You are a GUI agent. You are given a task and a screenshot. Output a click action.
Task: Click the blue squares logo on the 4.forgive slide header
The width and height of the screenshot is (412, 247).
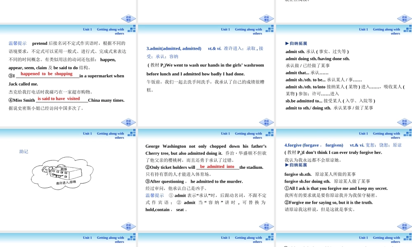407,133
